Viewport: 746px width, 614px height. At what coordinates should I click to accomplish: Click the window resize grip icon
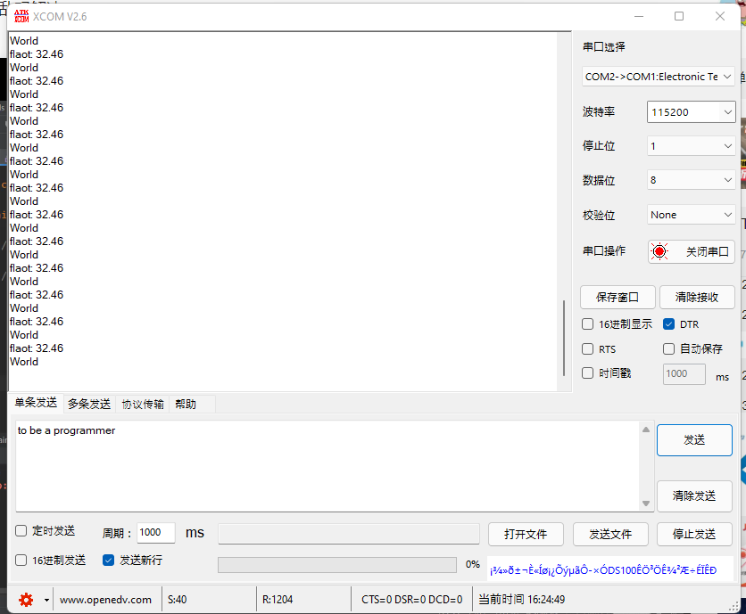[734, 605]
